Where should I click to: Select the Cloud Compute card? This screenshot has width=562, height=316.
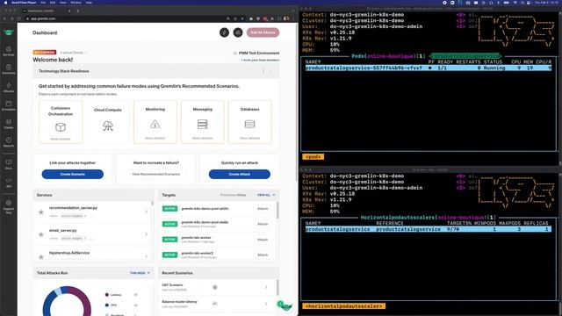point(108,122)
